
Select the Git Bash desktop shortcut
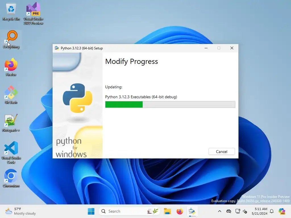click(11, 95)
